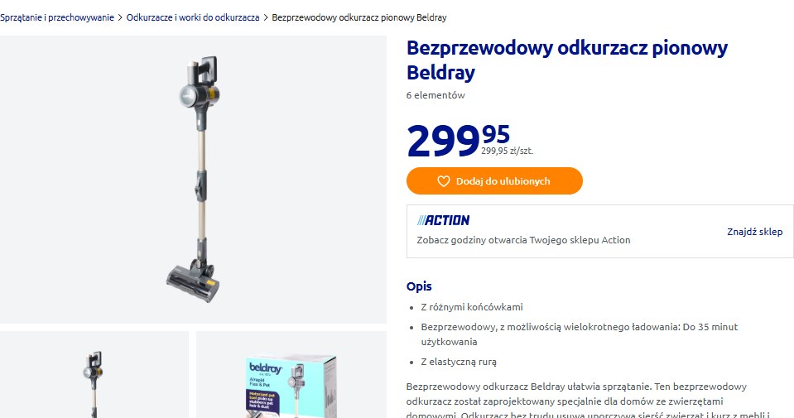Open the Znajdź sklep link
The width and height of the screenshot is (794, 418).
(754, 232)
